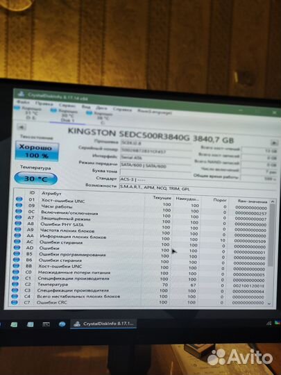This screenshot has width=281, height=375.
Task: Click the Хорошо 100 % health status button
Action: pos(37,151)
